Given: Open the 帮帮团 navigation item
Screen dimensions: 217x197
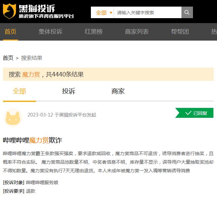Looking at the screenshot, I should pyautogui.click(x=180, y=32).
